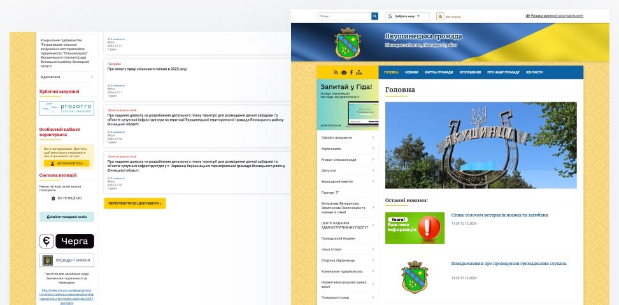This screenshot has height=305, width=619.
Task: Click the Пошук search input field
Action: tap(345, 16)
